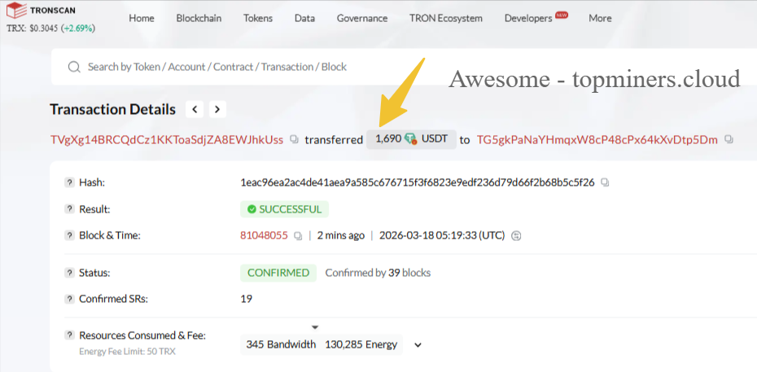Click the search magnifier icon
This screenshot has width=757, height=372.
click(74, 67)
